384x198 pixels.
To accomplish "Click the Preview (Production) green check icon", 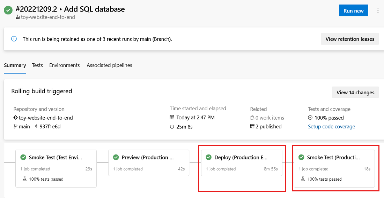I will point(116,158).
